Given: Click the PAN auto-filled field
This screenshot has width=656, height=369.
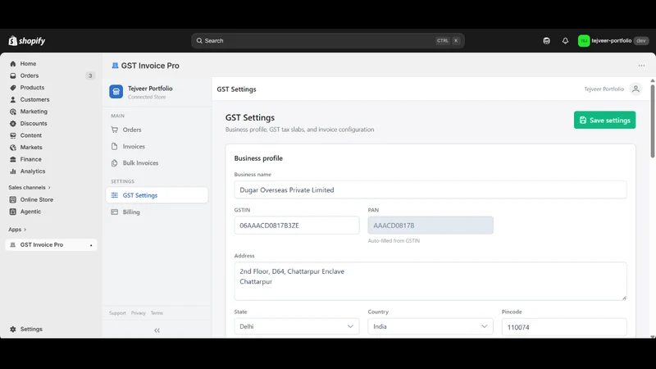Looking at the screenshot, I should [x=430, y=225].
